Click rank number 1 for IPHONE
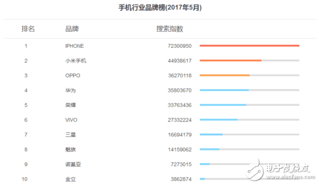Screen dimensions: 319x185 26,46
